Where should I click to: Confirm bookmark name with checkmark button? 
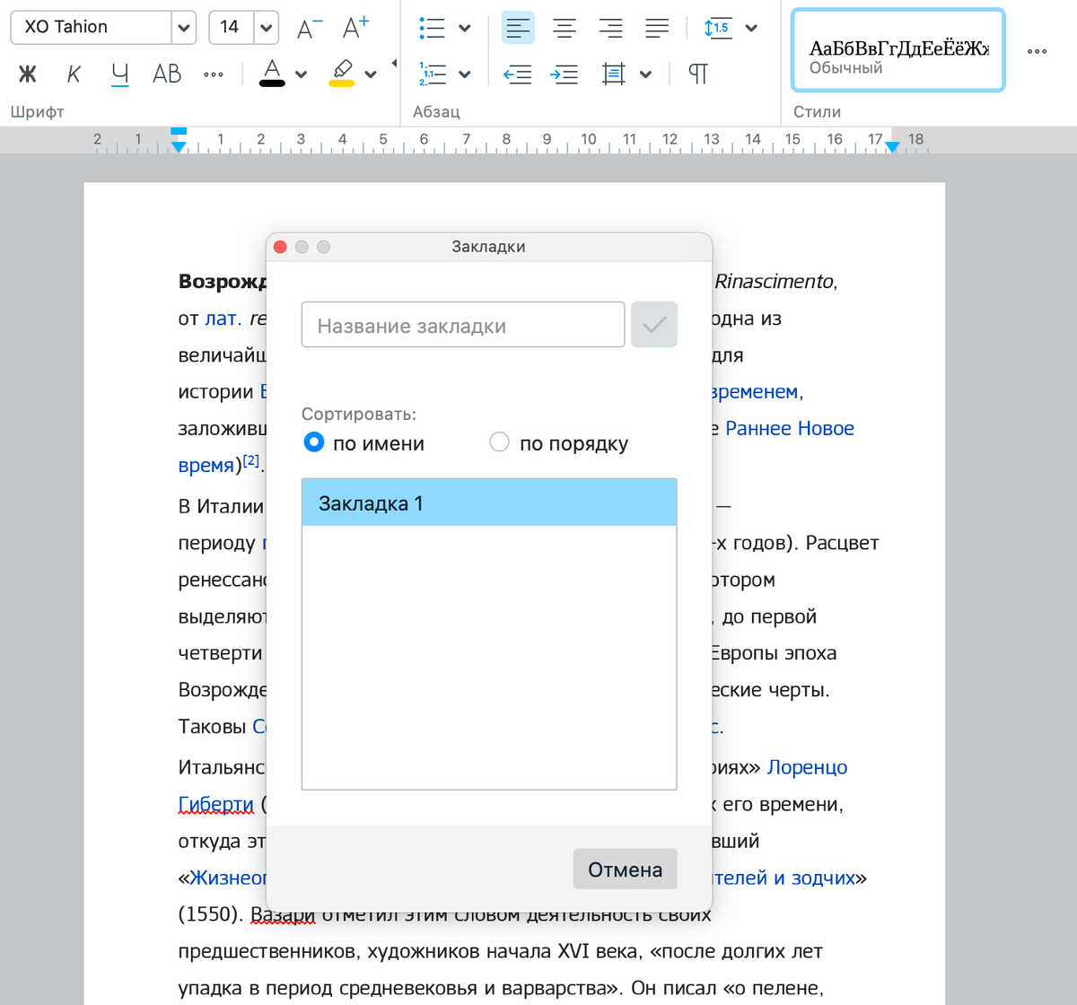(654, 325)
